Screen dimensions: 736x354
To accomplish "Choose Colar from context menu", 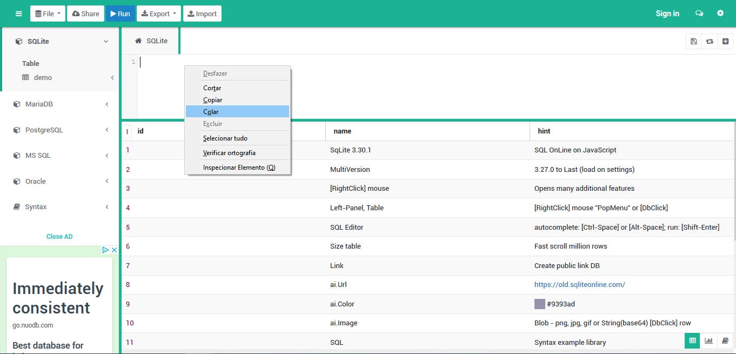I will pos(237,111).
